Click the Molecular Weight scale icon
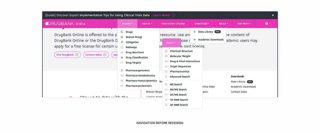 click(x=166, y=56)
